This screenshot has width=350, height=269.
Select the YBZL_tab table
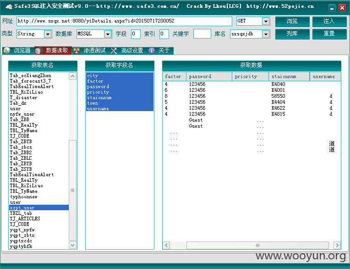point(39,213)
